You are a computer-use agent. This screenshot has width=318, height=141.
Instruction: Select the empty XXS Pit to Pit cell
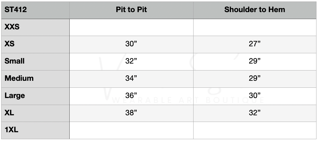click(131, 27)
